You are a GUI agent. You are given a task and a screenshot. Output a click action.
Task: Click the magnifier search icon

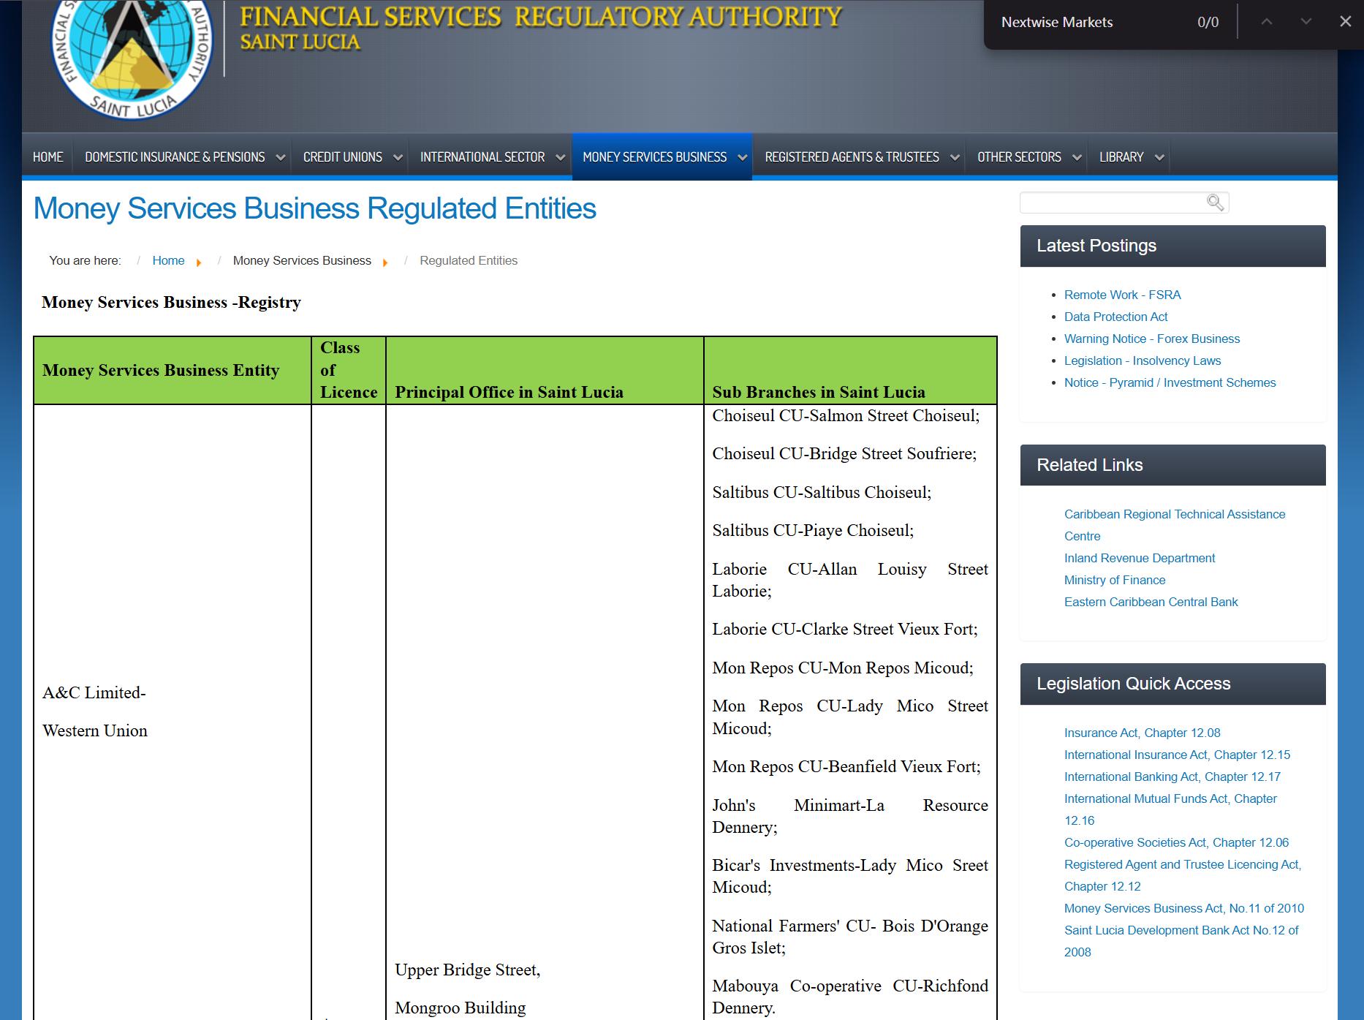(1215, 203)
